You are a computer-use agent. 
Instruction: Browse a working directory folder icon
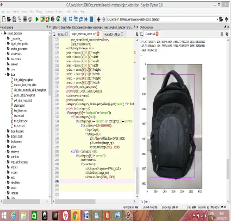point(221,19)
